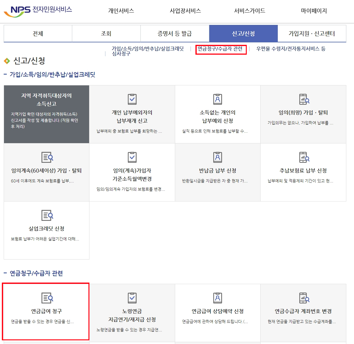Open 임의계속(60세이상) 가입 · 탈퇴 title
This screenshot has width=354, height=344.
coord(46,170)
